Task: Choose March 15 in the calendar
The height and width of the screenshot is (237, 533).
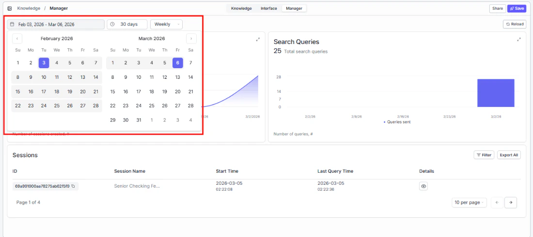Action: click(x=113, y=91)
